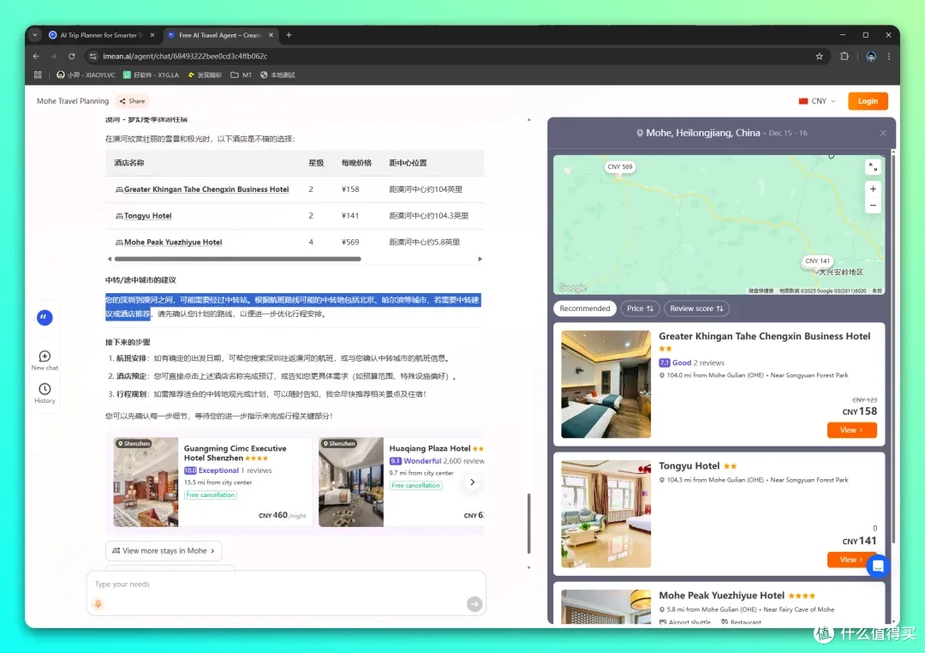View site information icon in address bar
925x653 pixels.
click(x=92, y=56)
